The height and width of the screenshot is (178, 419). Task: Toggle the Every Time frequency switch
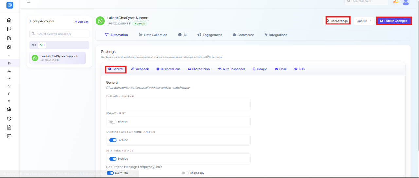110,173
